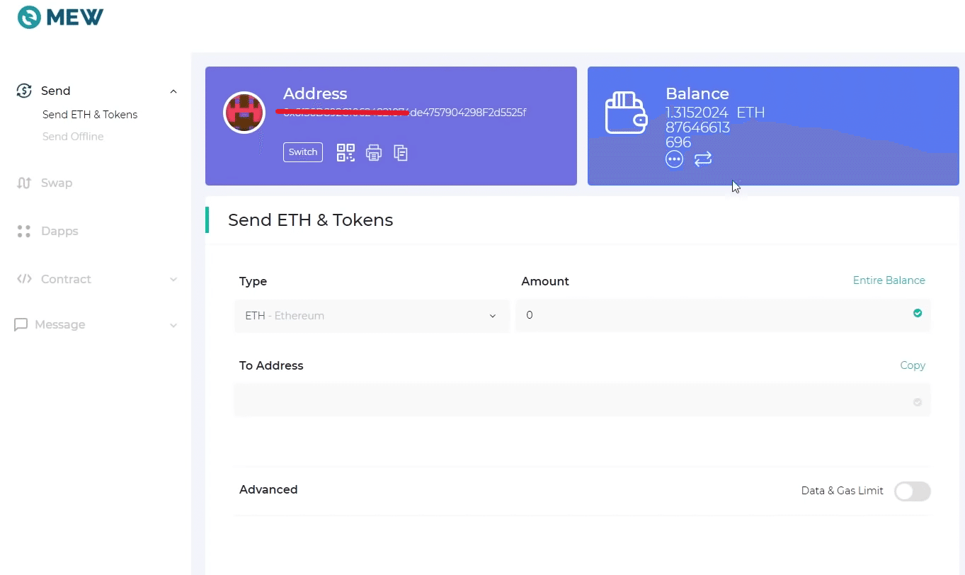Screen dimensions: 965x575
Task: Click the Swap arrows icon in sidebar
Action: pos(24,183)
